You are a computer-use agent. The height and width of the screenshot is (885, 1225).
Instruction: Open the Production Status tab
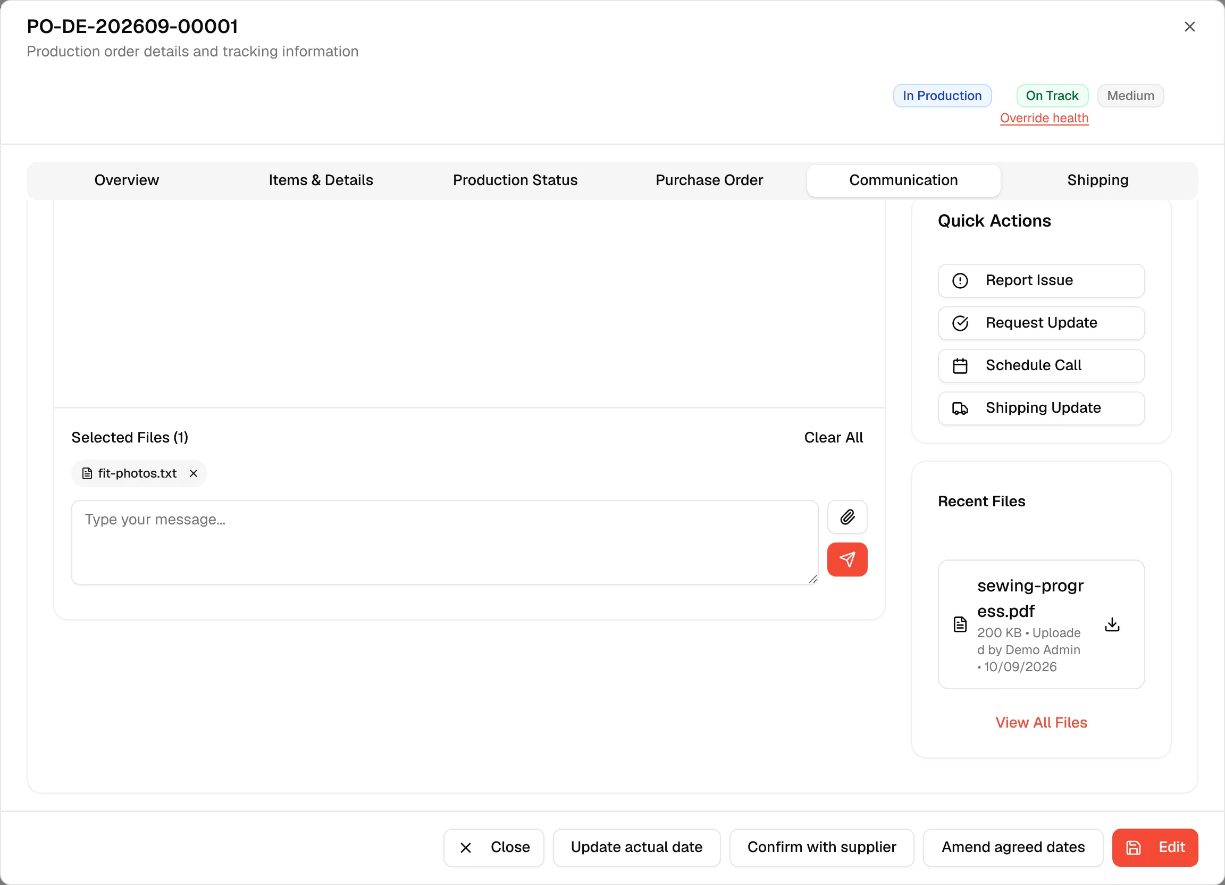pyautogui.click(x=515, y=180)
